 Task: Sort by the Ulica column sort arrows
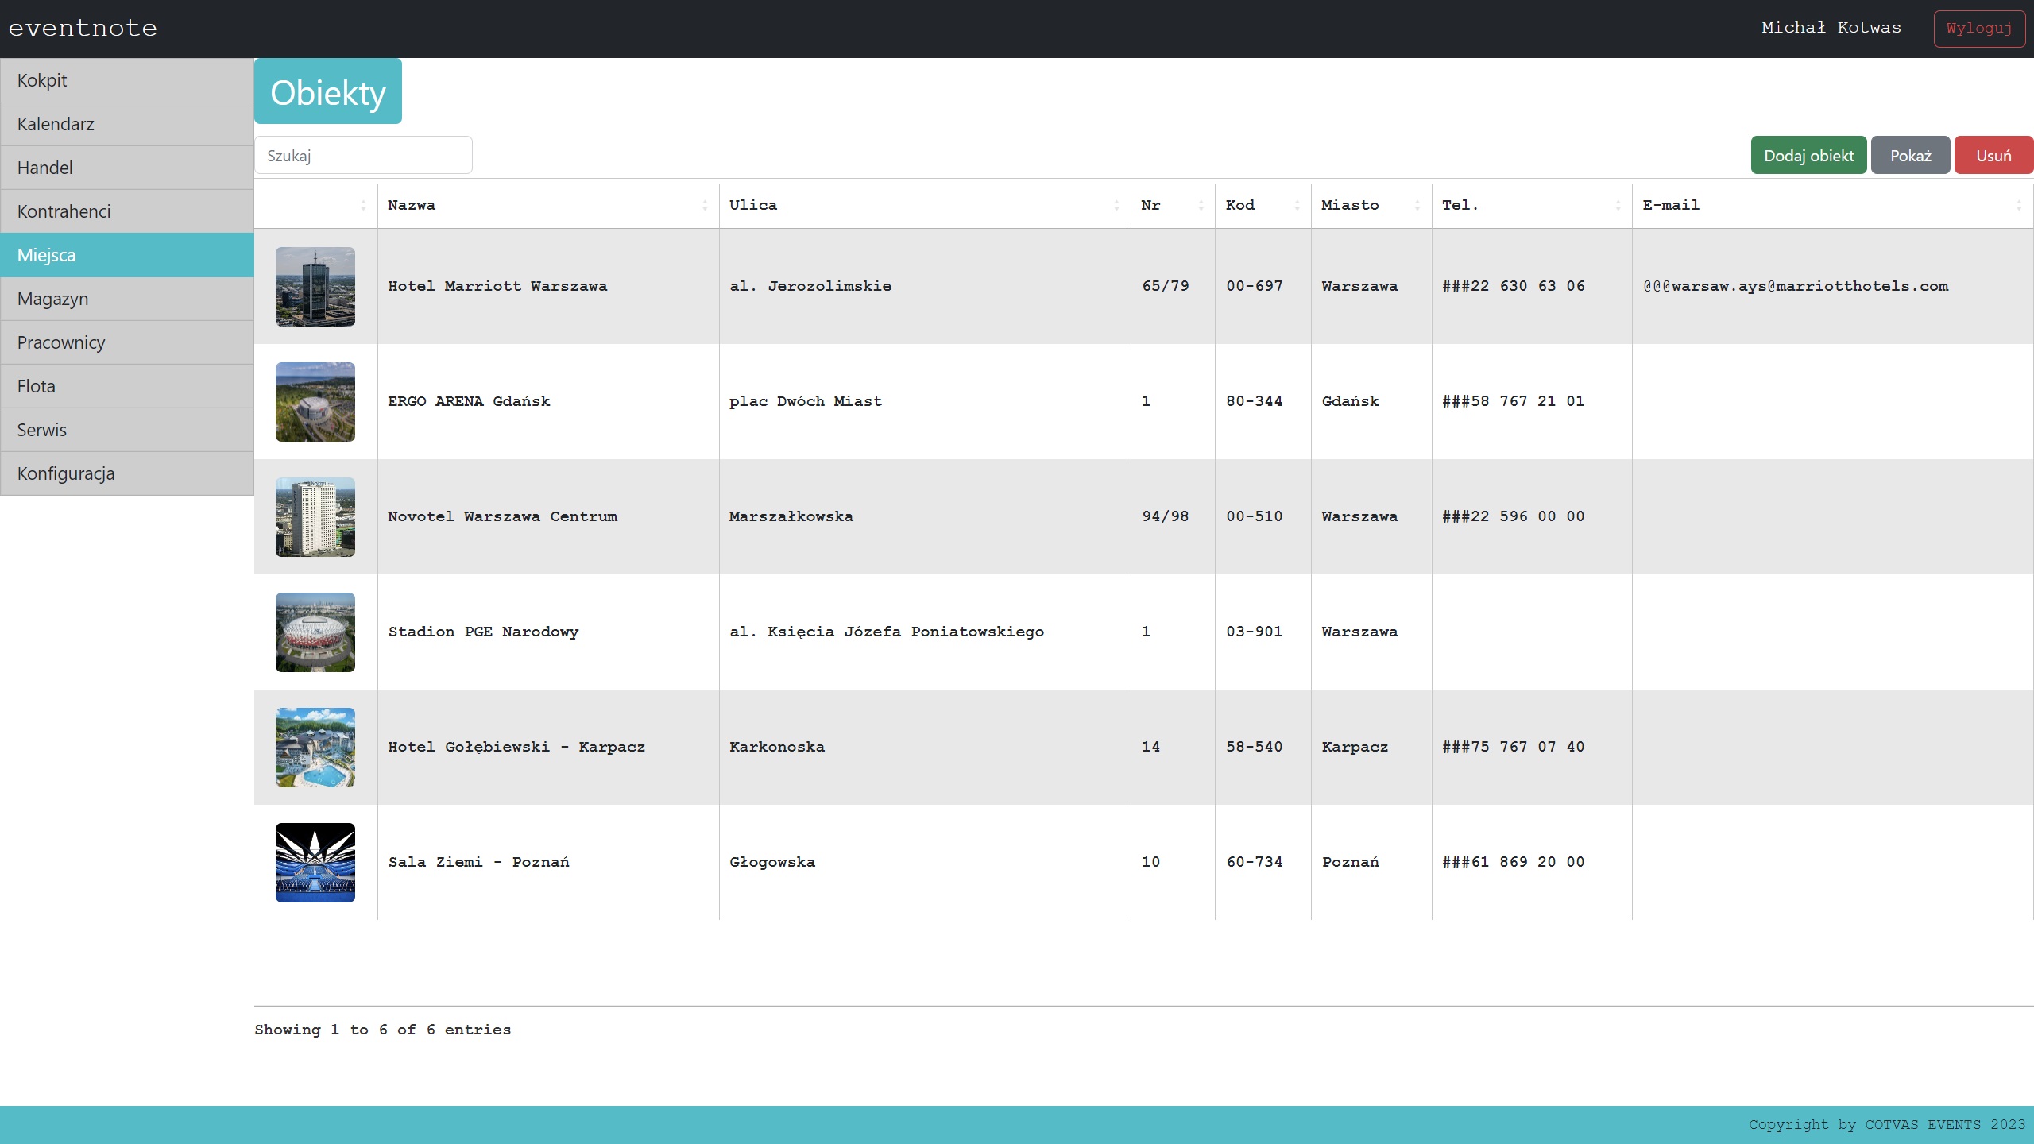tap(1116, 206)
